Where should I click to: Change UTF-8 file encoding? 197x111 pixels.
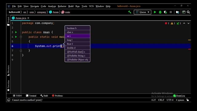[170, 100]
